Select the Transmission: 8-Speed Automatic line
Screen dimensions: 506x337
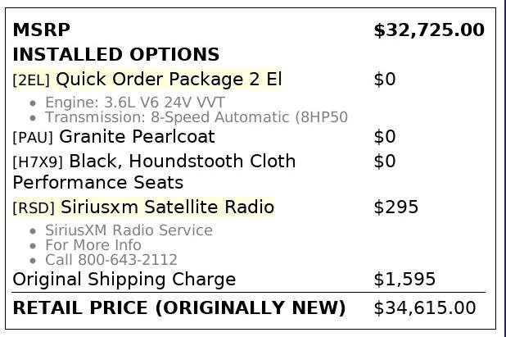[197, 117]
